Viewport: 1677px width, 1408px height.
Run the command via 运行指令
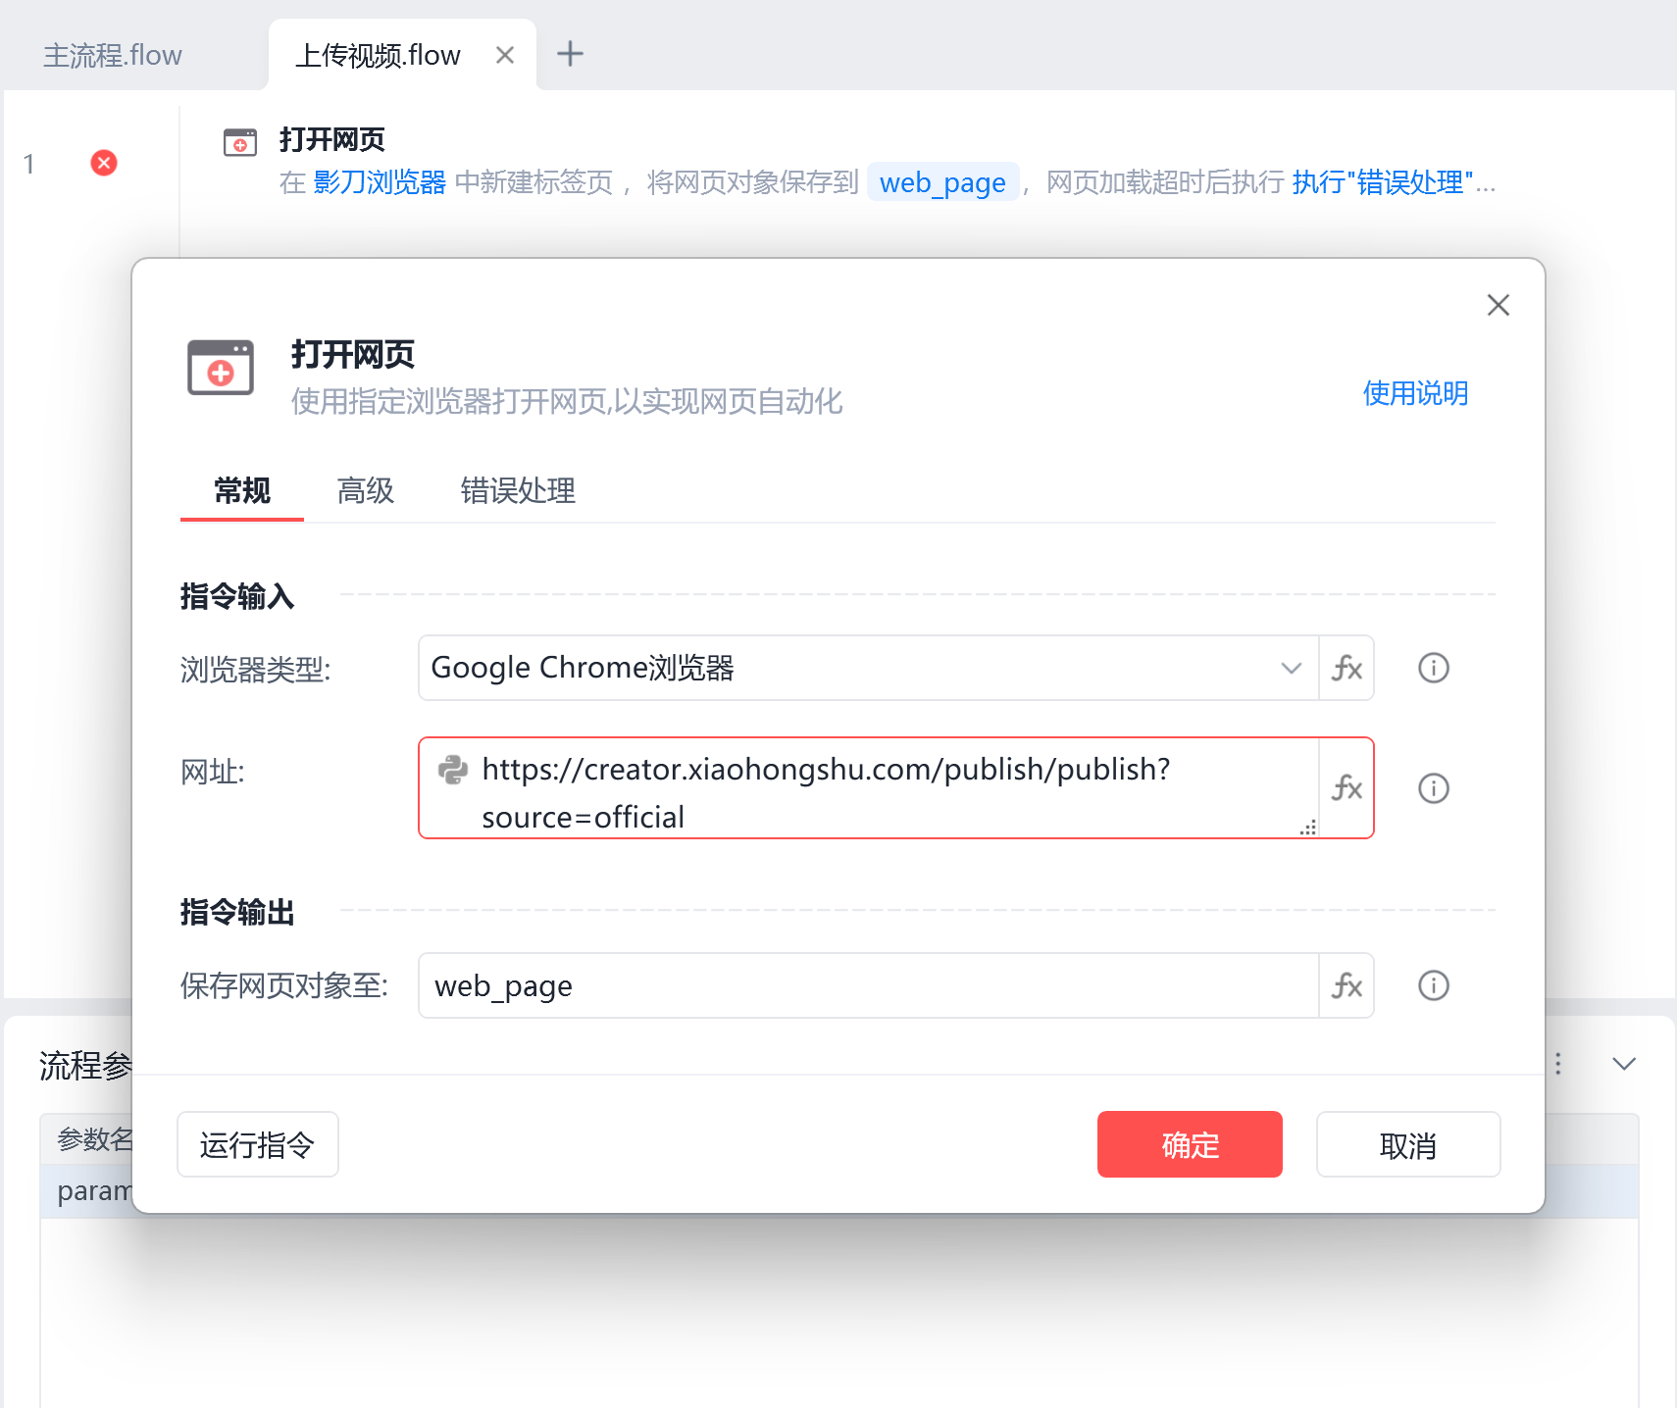pos(257,1144)
